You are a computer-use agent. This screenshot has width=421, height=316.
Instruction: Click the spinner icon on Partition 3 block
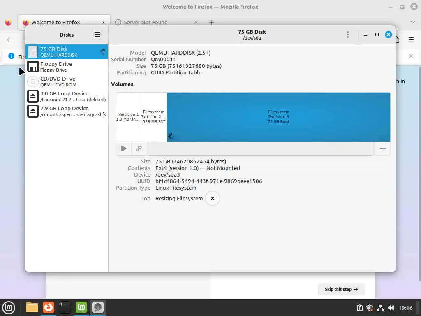click(x=171, y=137)
